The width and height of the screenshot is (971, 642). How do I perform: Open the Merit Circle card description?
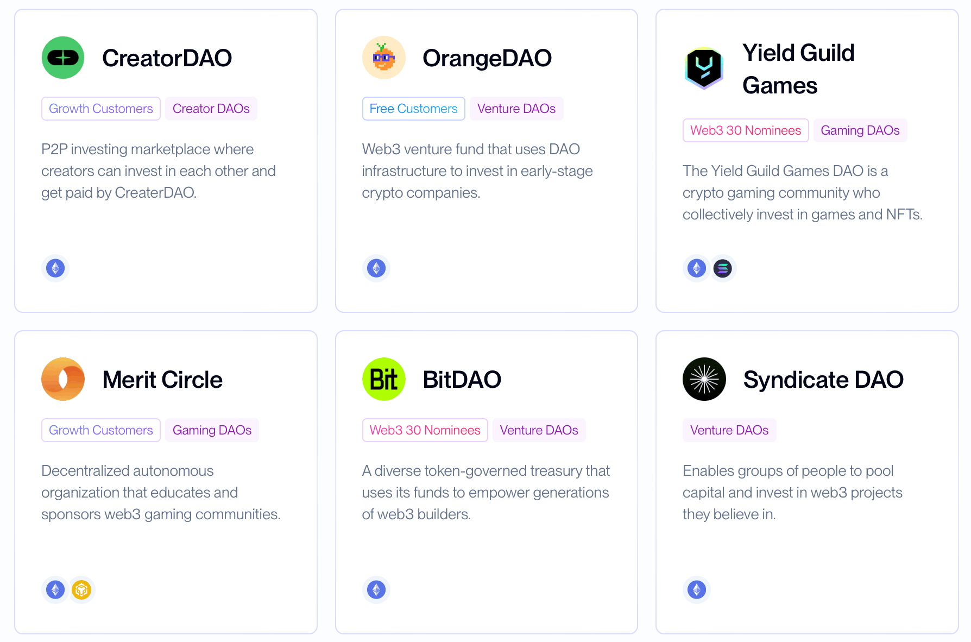[161, 492]
